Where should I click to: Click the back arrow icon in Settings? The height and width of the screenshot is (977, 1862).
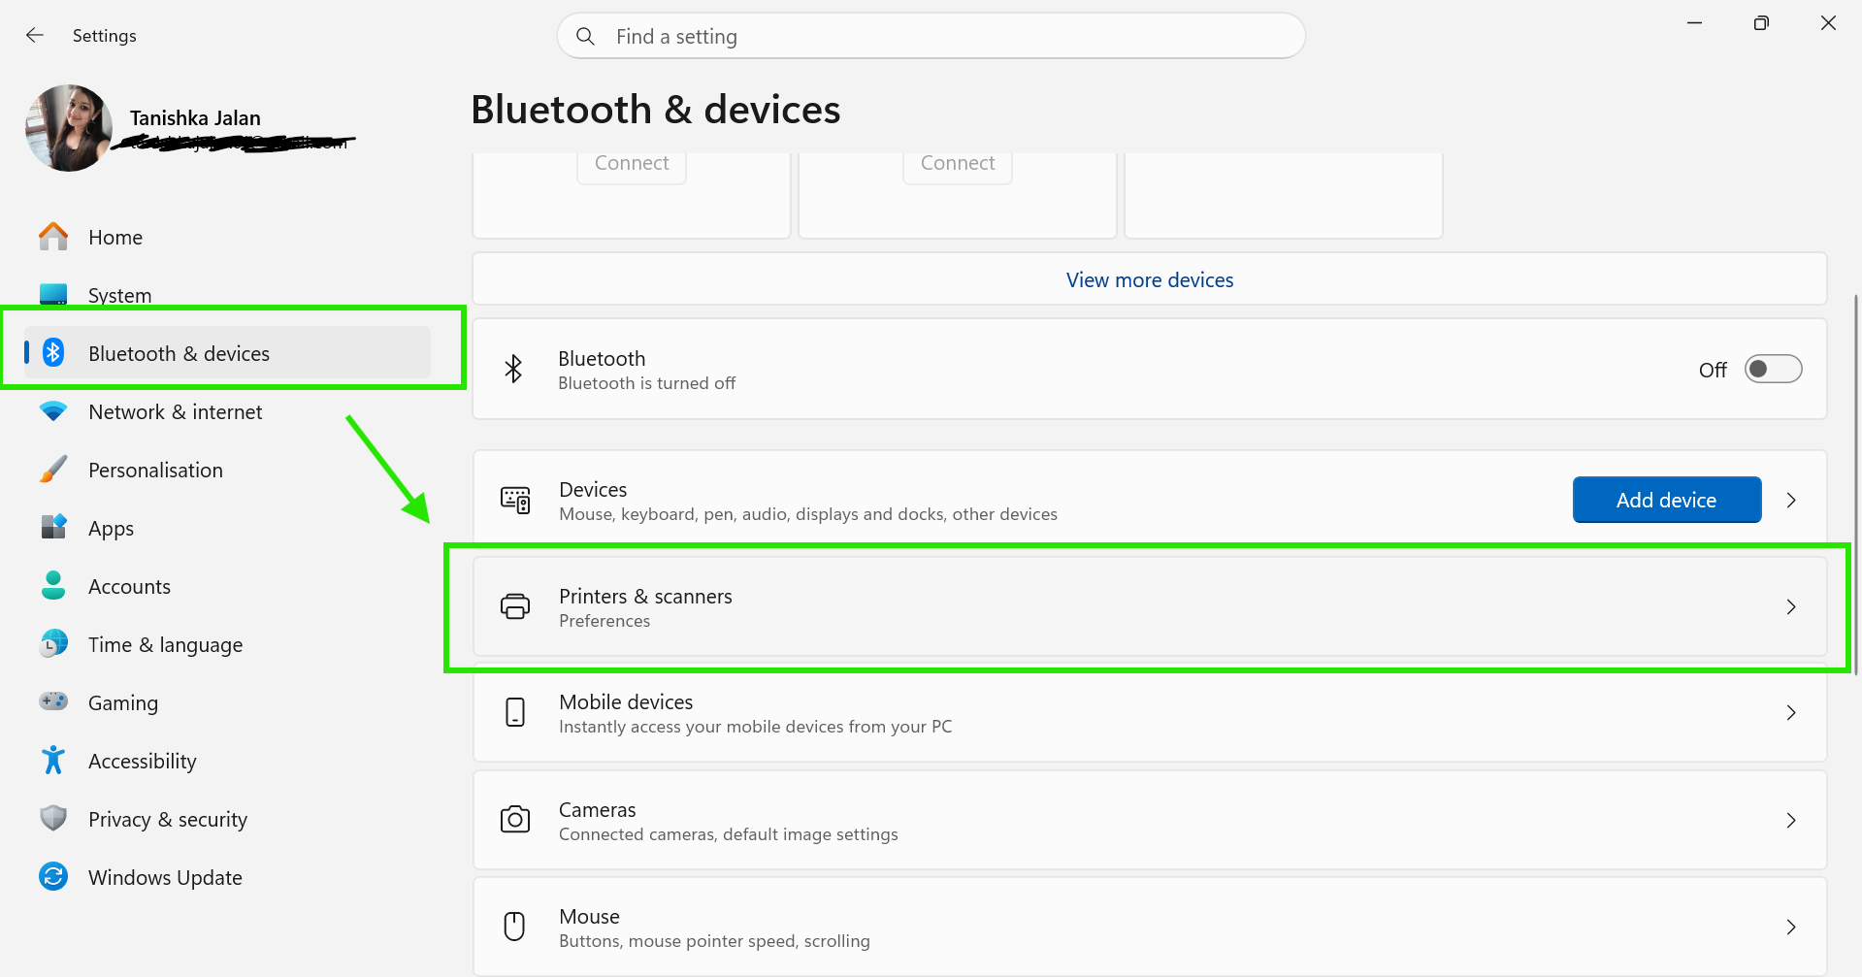click(x=35, y=36)
